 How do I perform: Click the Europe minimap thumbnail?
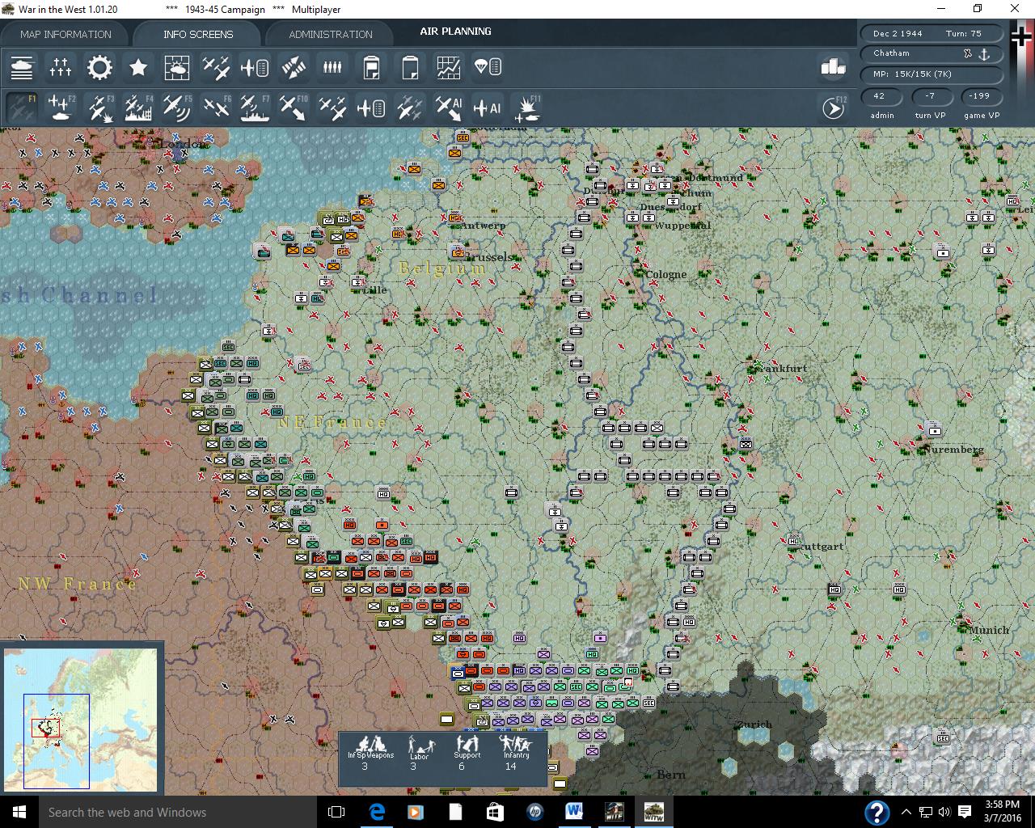(x=81, y=719)
